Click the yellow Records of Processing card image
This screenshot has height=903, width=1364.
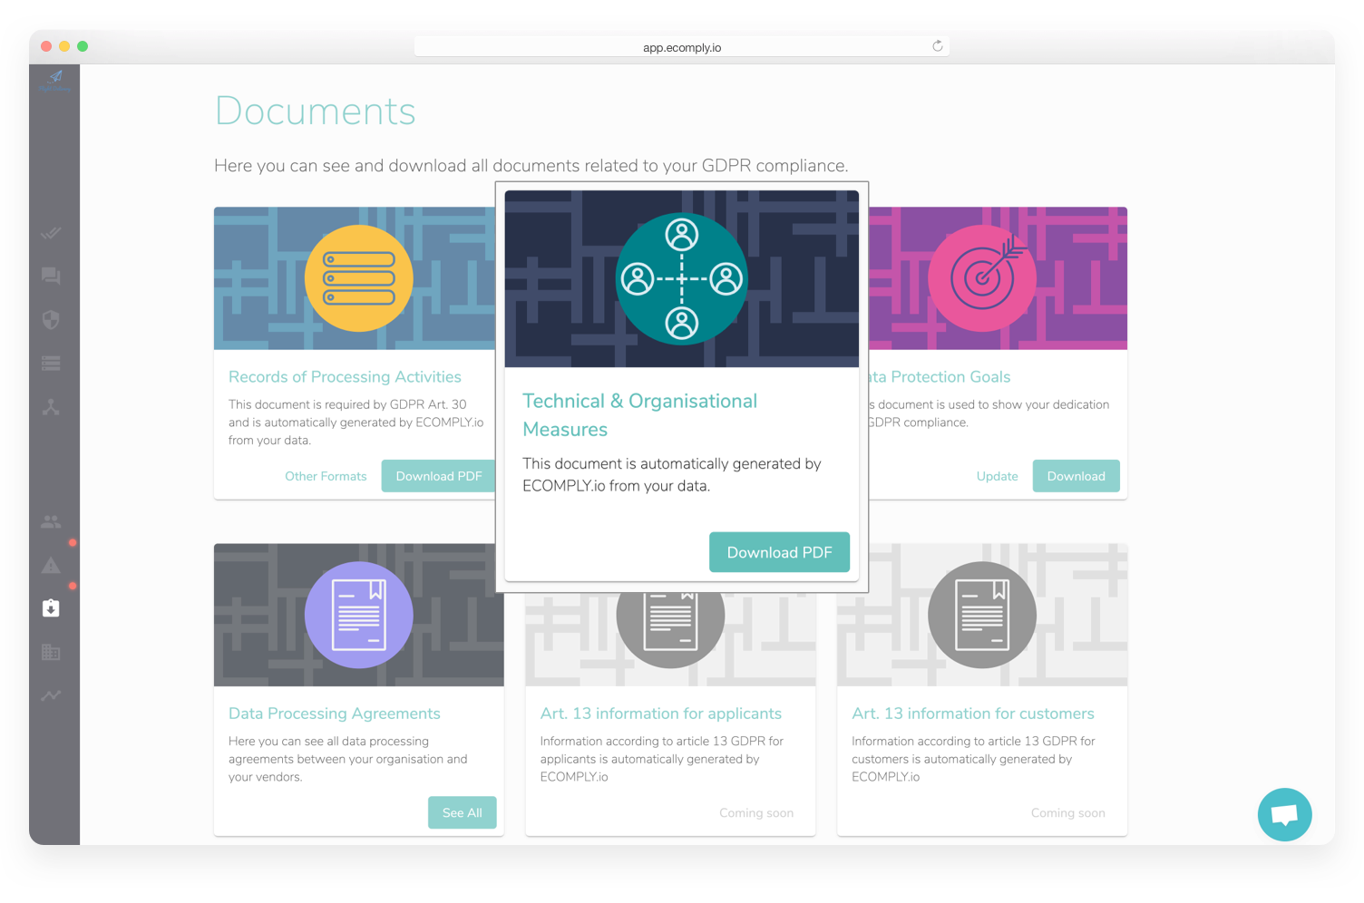(359, 278)
